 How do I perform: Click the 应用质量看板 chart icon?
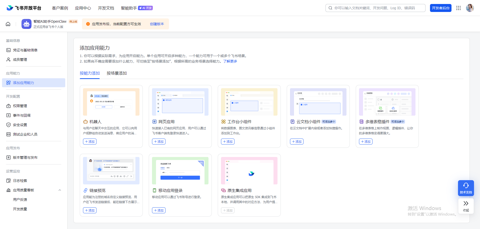[8, 190]
